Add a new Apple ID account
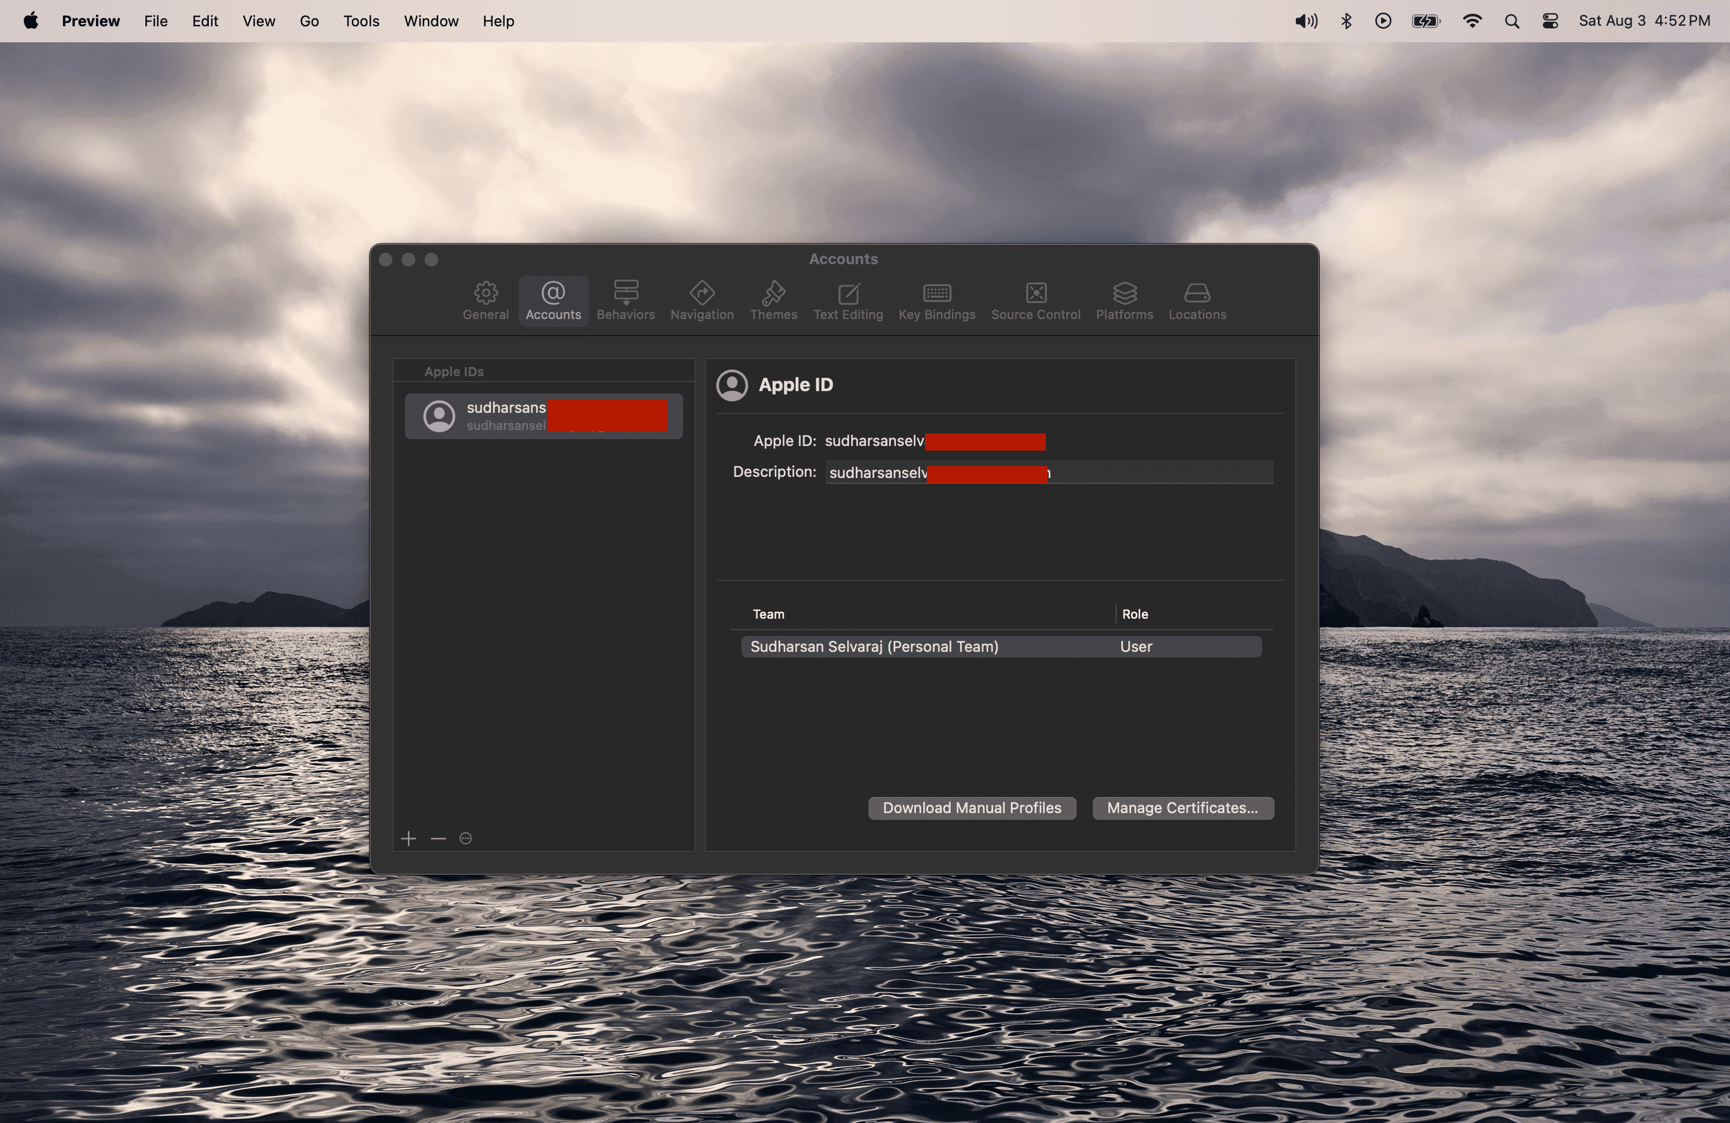Viewport: 1730px width, 1123px height. (x=409, y=838)
